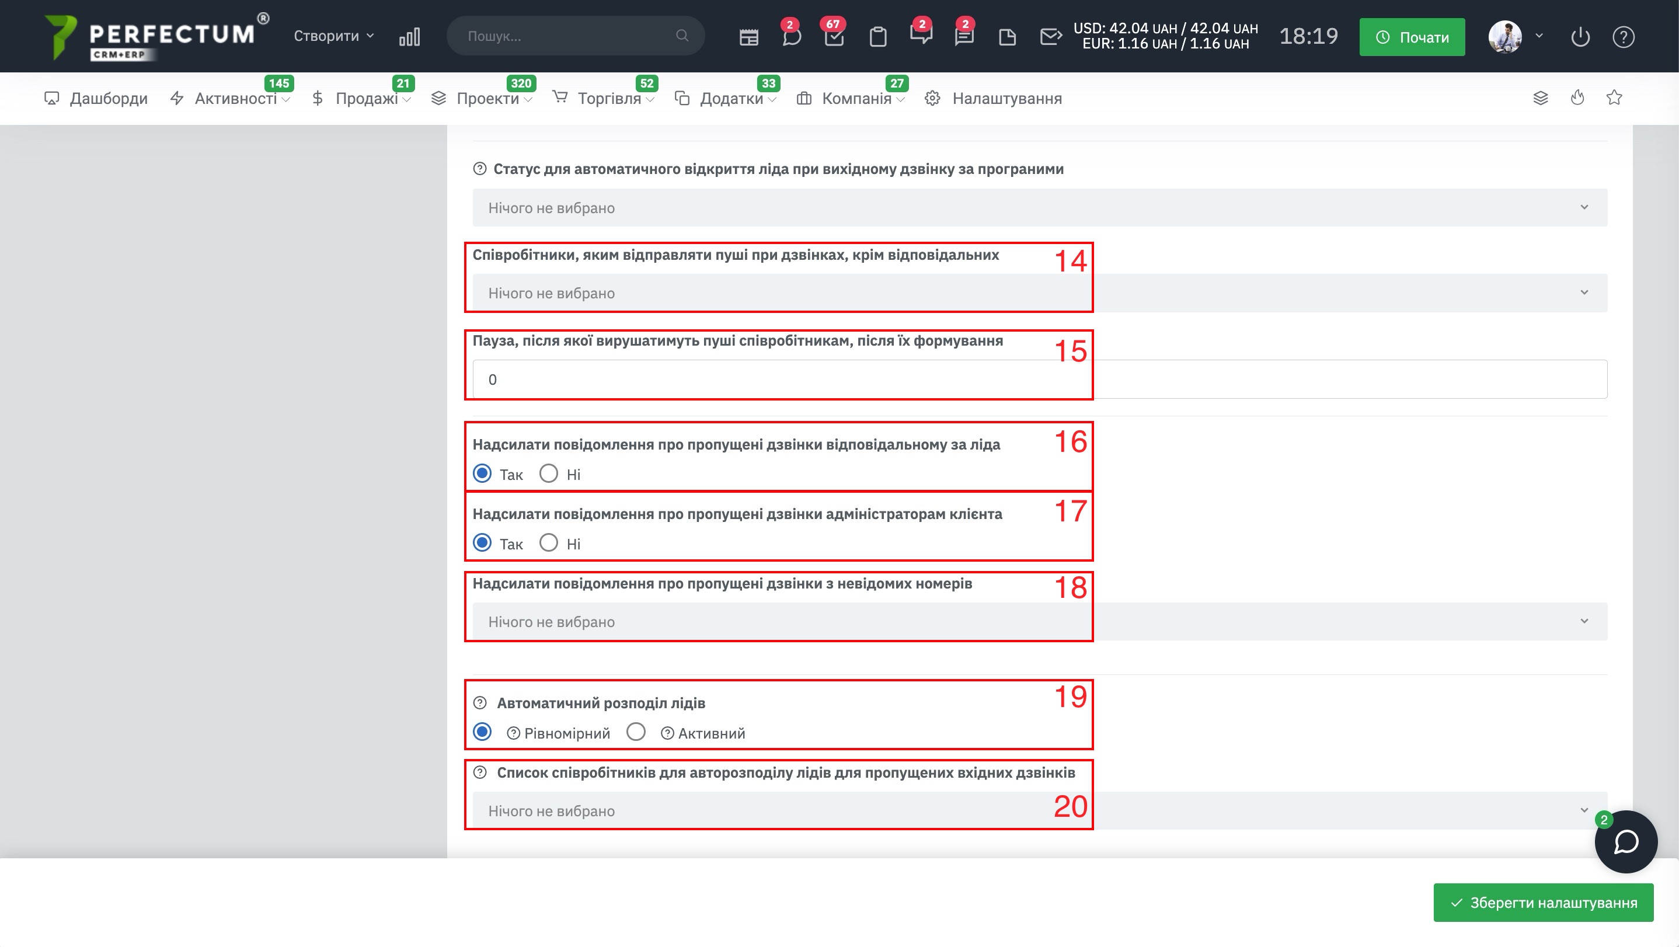Choose 'Активний' automatic lead distribution
The height and width of the screenshot is (947, 1679).
click(x=636, y=732)
